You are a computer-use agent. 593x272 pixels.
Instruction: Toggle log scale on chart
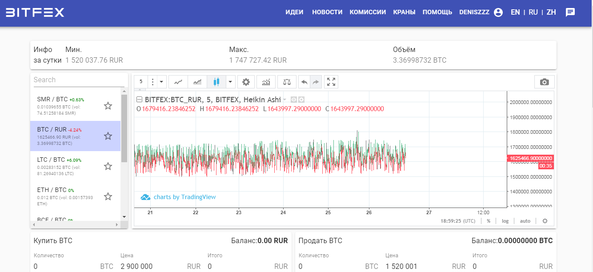(505, 221)
